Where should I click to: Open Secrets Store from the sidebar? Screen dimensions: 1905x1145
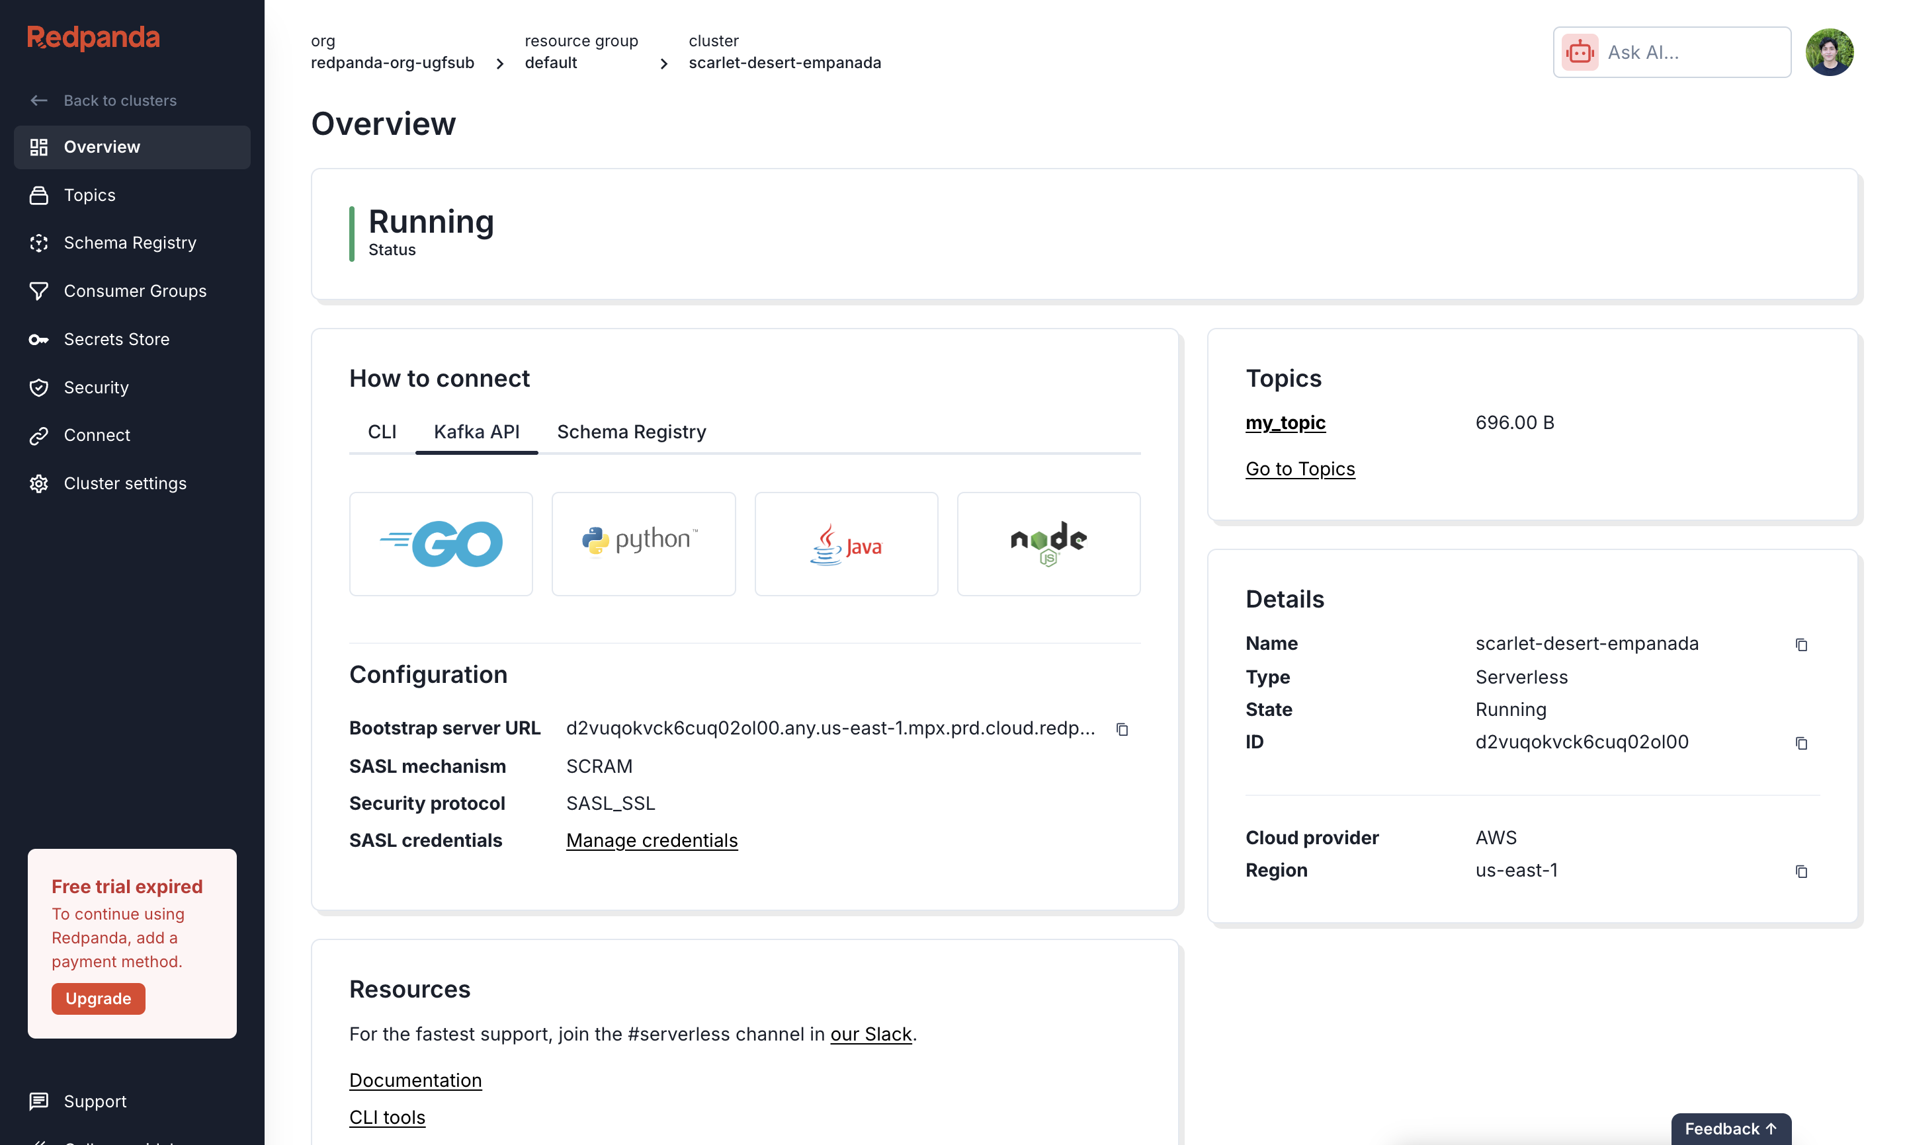pos(116,338)
